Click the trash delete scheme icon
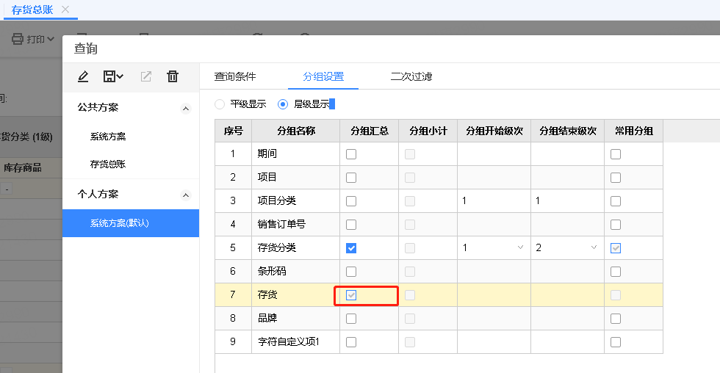Viewport: 720px width, 373px height. coord(173,76)
